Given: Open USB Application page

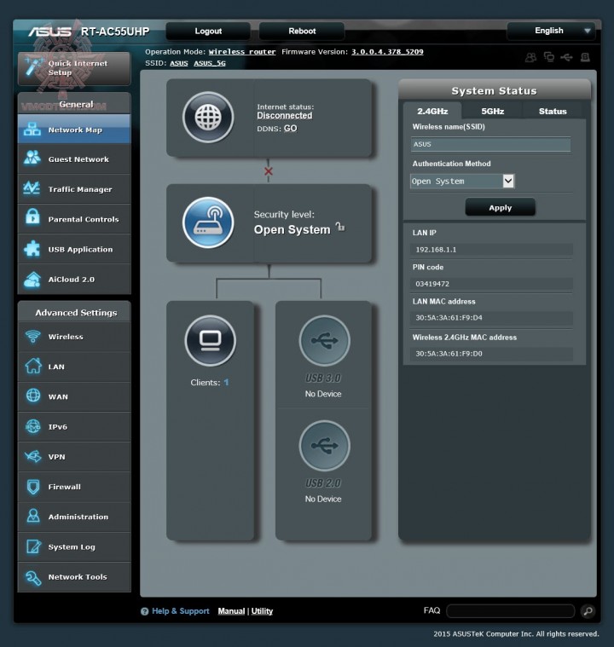Looking at the screenshot, I should pyautogui.click(x=74, y=249).
